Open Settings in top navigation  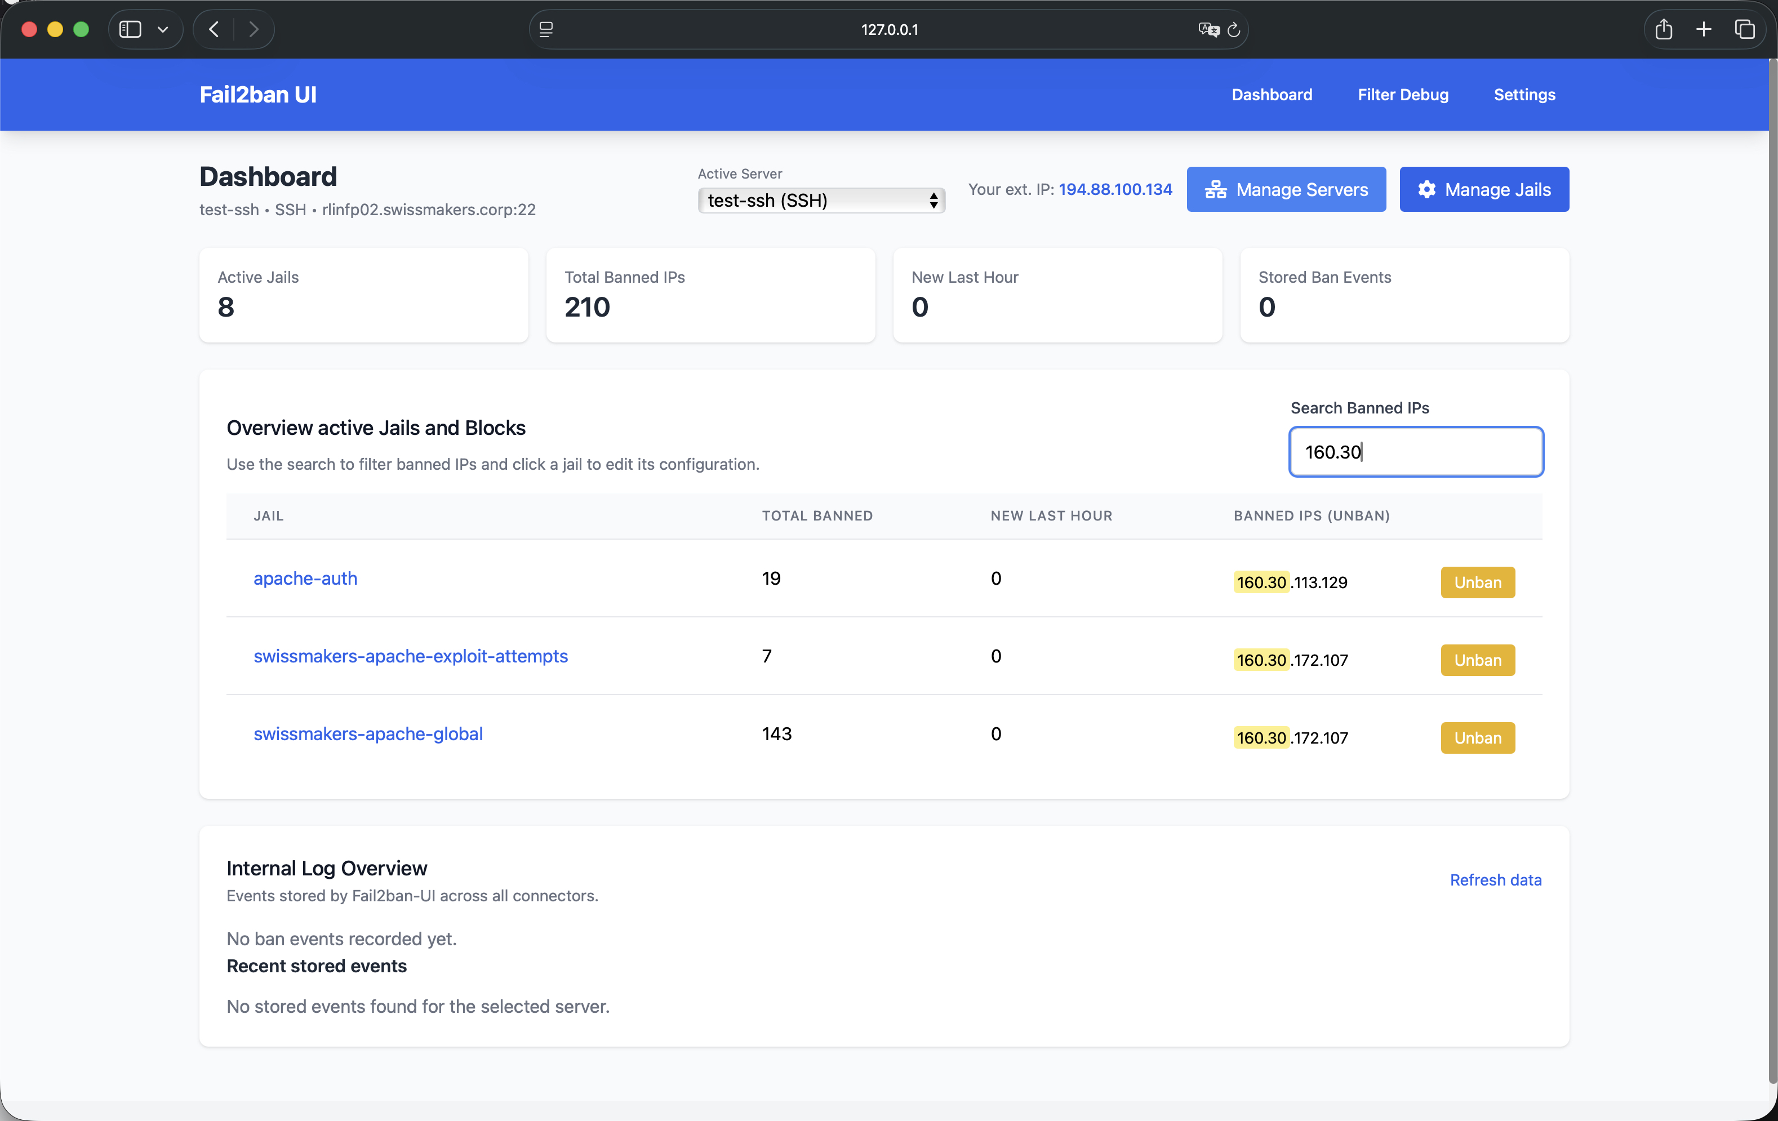click(1524, 95)
